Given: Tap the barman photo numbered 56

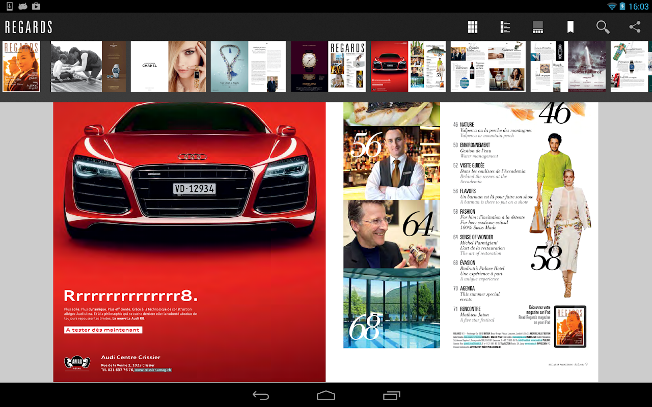Looking at the screenshot, I should (x=392, y=163).
